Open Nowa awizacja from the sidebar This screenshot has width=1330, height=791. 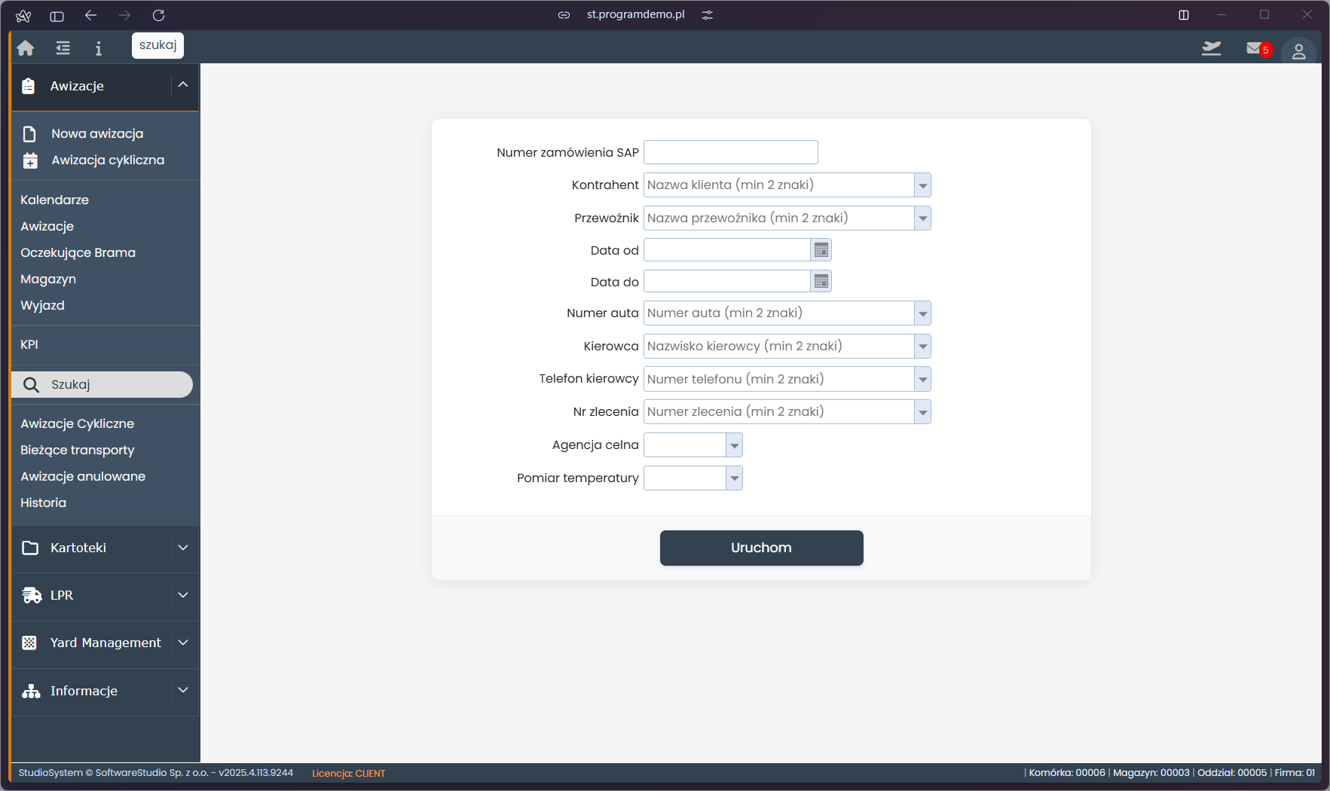97,133
